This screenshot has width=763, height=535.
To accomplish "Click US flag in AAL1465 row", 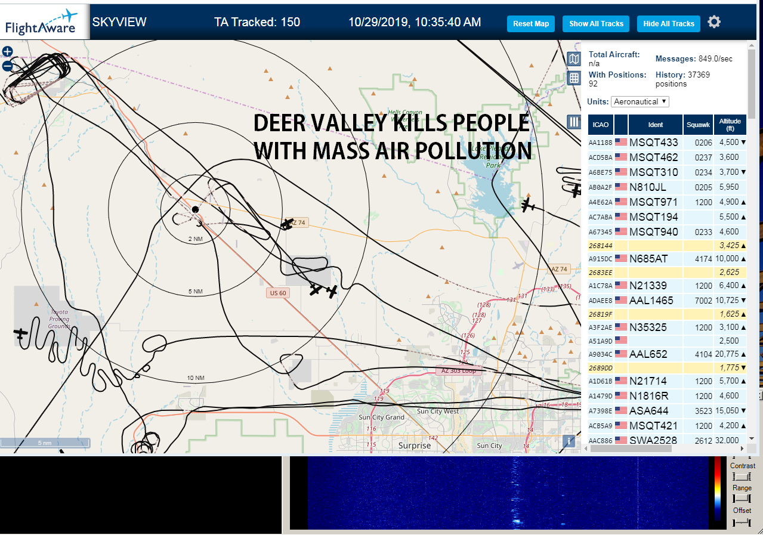I will (621, 301).
